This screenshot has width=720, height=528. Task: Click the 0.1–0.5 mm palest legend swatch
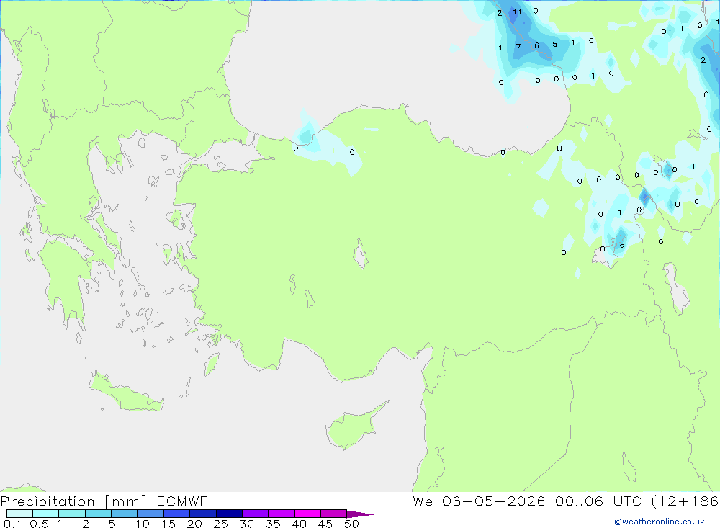[19, 514]
